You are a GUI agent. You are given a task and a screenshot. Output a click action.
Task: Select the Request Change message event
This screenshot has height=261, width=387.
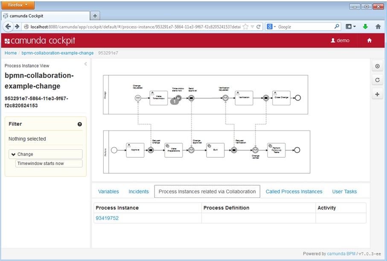pyautogui.click(x=151, y=150)
